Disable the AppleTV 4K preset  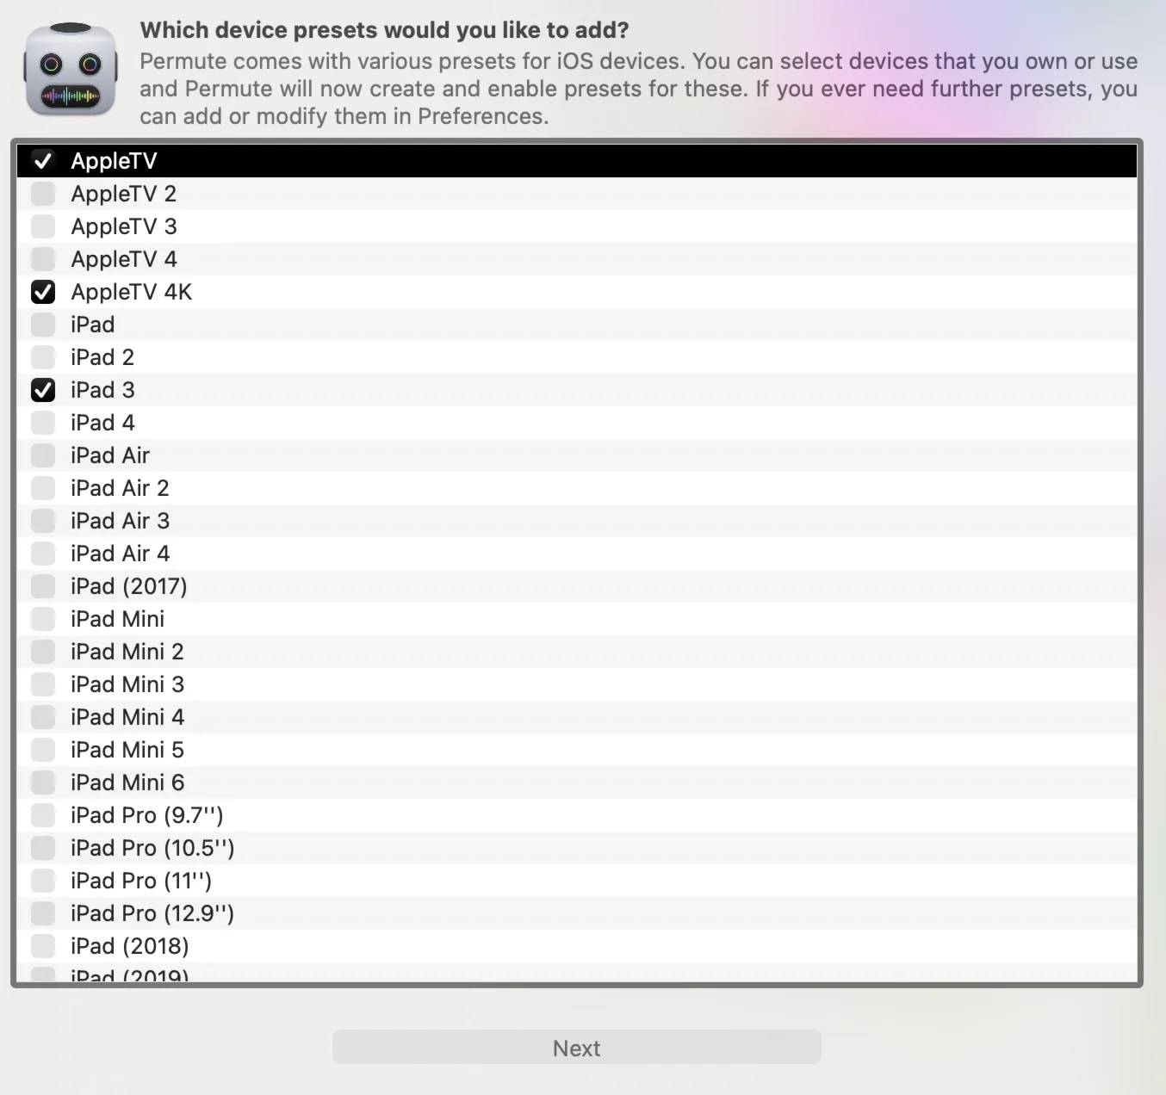pos(43,292)
